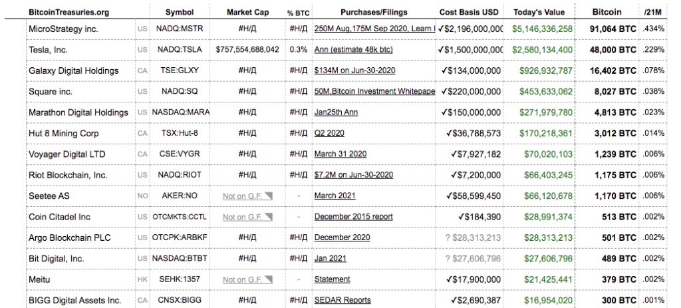Click the triangle marker in Coin Citadel row
Viewport: 681px width, 308px height.
click(269, 216)
